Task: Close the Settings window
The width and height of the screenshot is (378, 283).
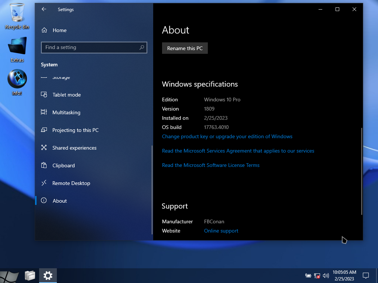Action: 354,9
